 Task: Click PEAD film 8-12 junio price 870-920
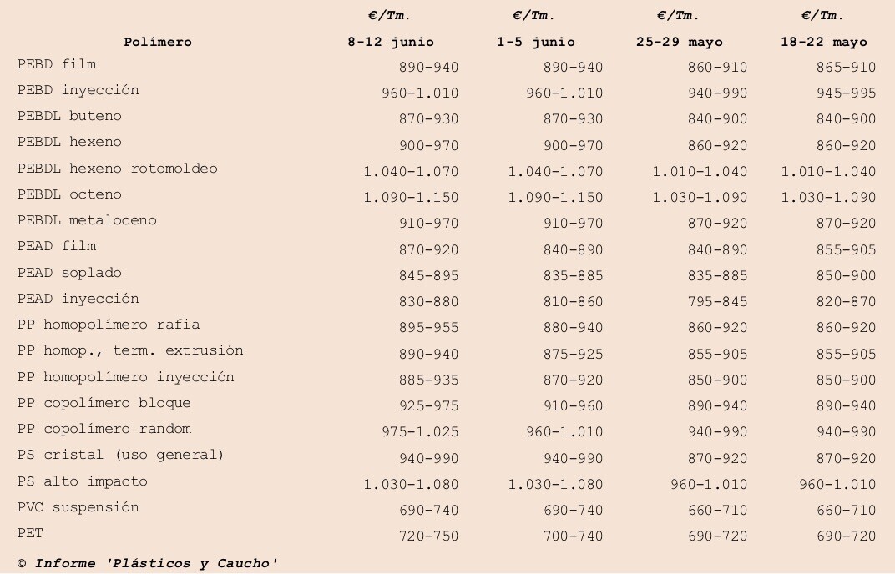tap(428, 249)
